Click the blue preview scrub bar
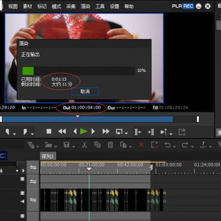The image size is (221, 221). pos(88,119)
